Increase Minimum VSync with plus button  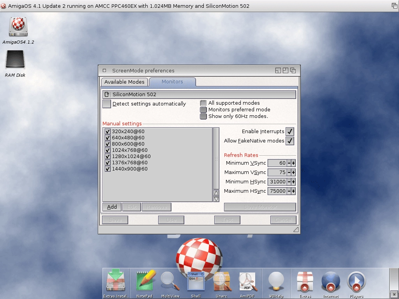tap(293, 163)
